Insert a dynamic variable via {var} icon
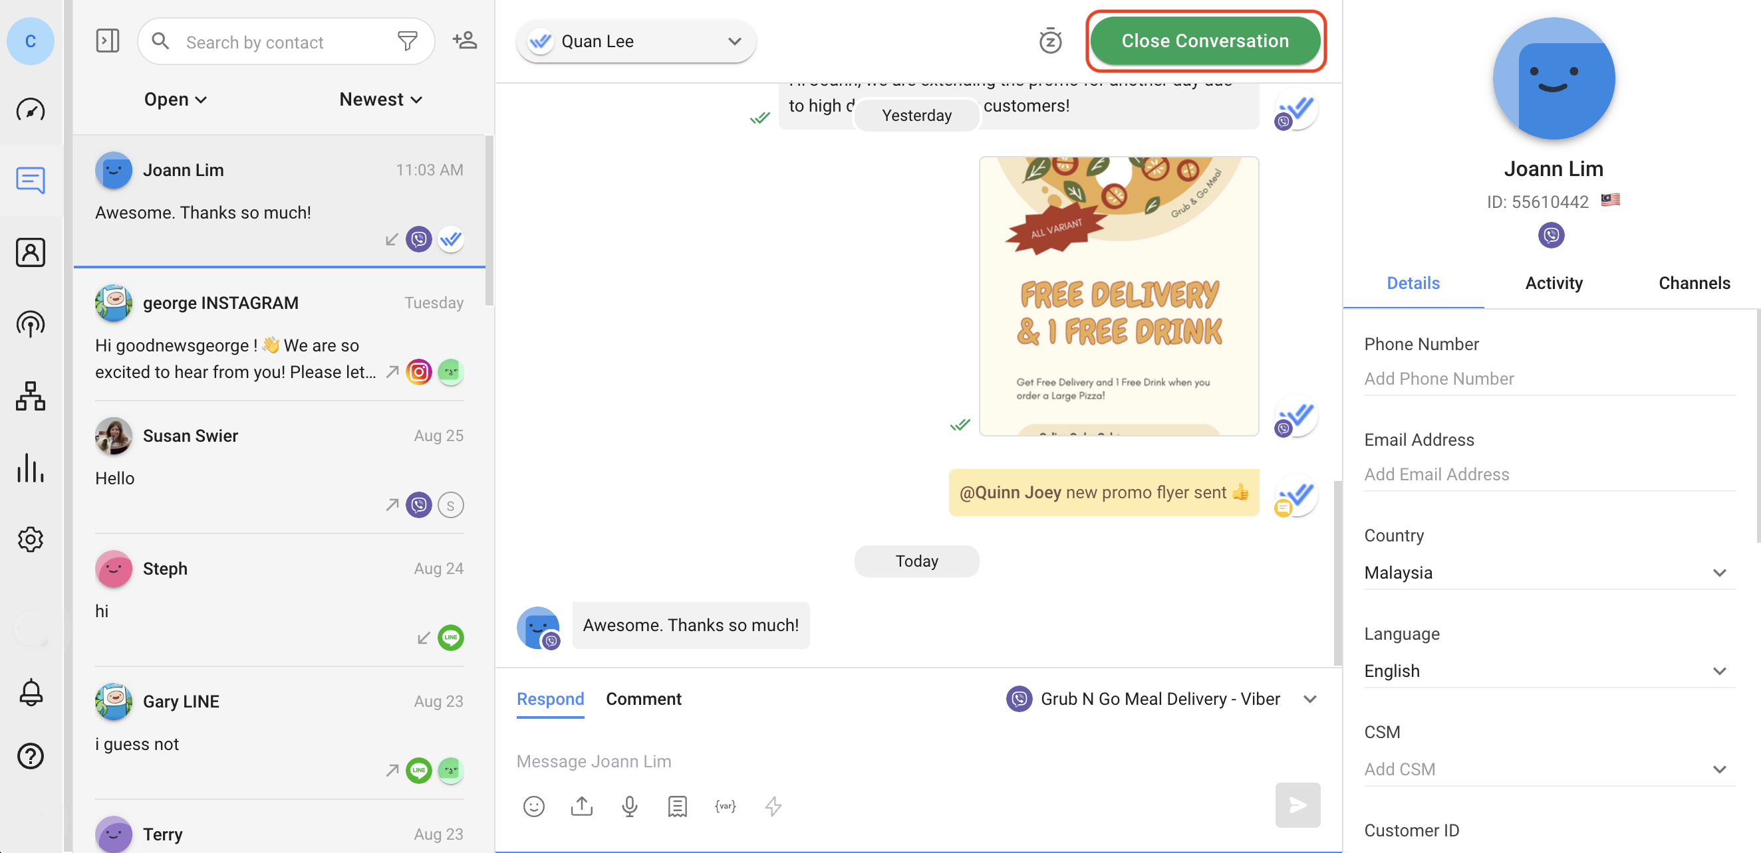The width and height of the screenshot is (1761, 853). (x=725, y=806)
